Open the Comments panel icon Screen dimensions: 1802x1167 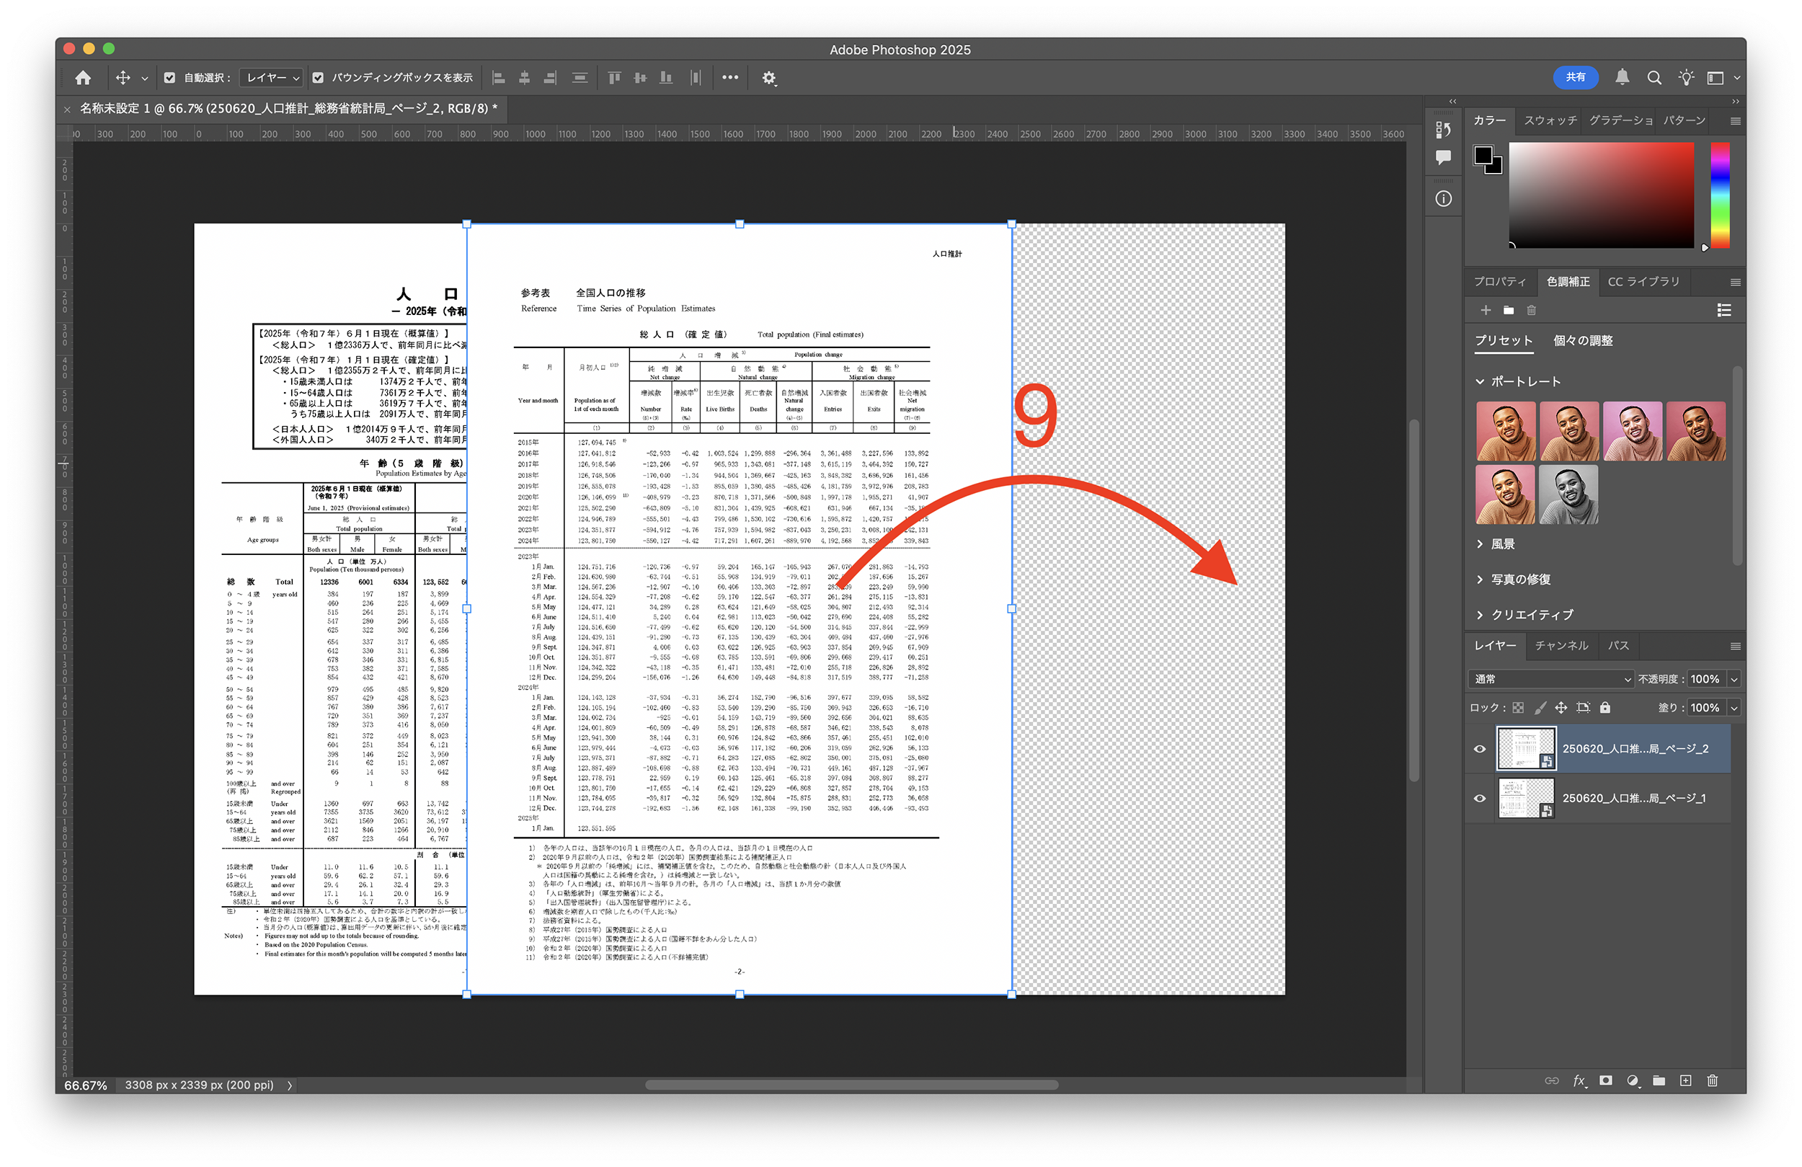click(1444, 158)
